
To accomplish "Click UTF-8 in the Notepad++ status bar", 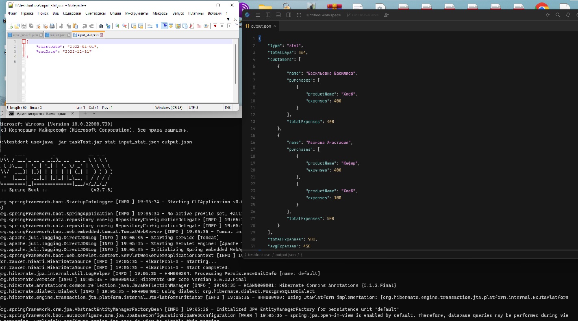I will [x=193, y=107].
